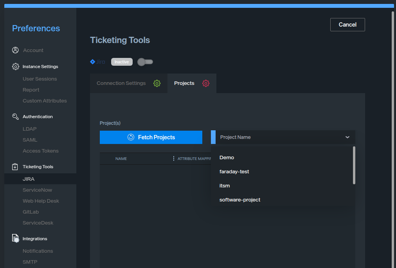The image size is (396, 268).
Task: Click the Account user icon in sidebar
Action: [15, 50]
